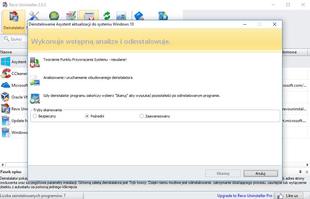Open the Deinstalator tool in the toolbar
Viewport: 310px width, 199px height.
click(x=14, y=22)
